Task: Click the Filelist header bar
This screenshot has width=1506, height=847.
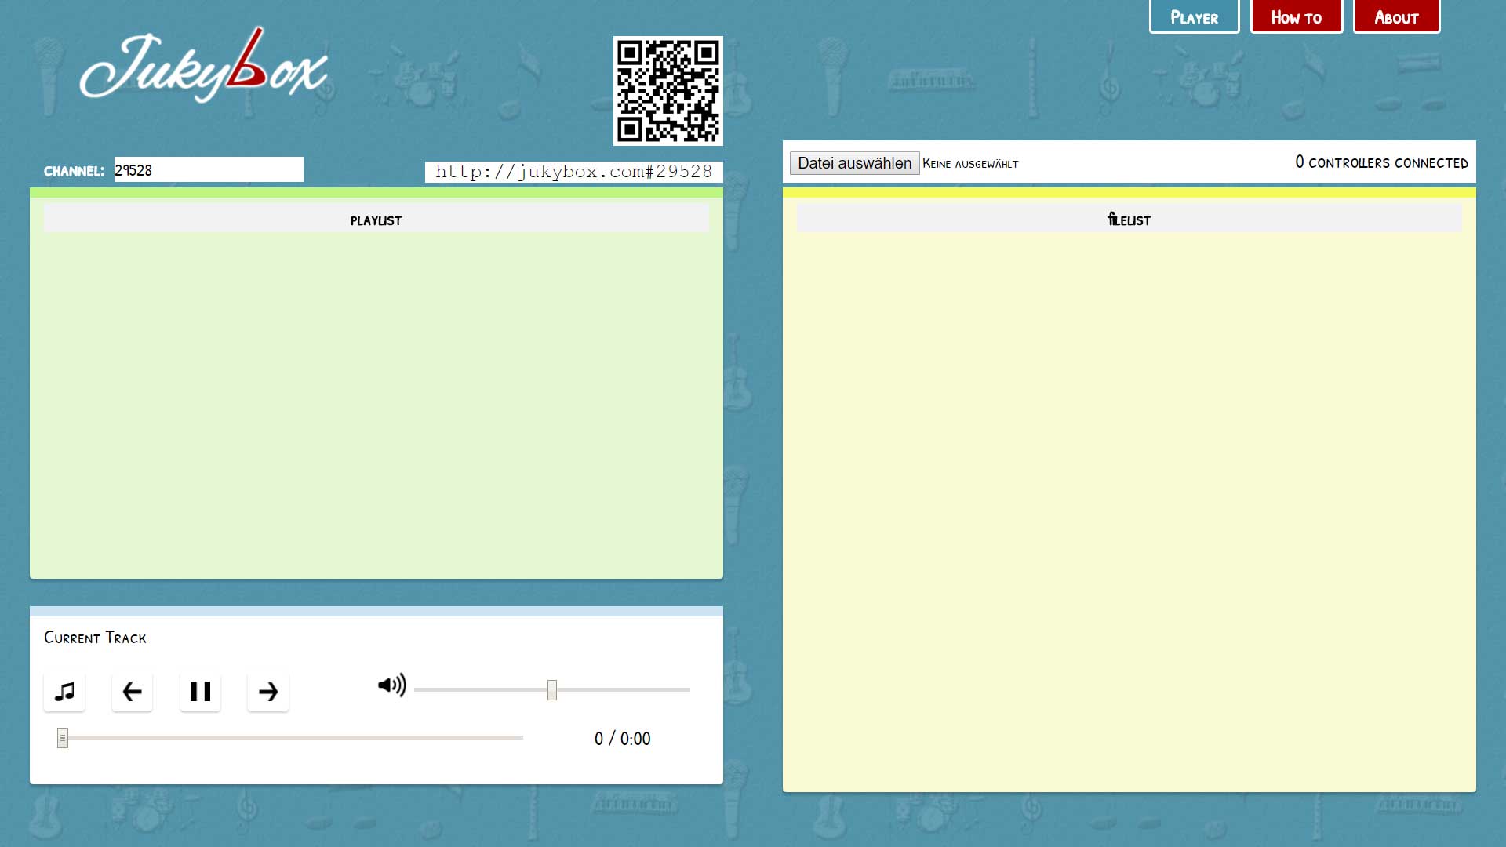Action: click(1129, 220)
